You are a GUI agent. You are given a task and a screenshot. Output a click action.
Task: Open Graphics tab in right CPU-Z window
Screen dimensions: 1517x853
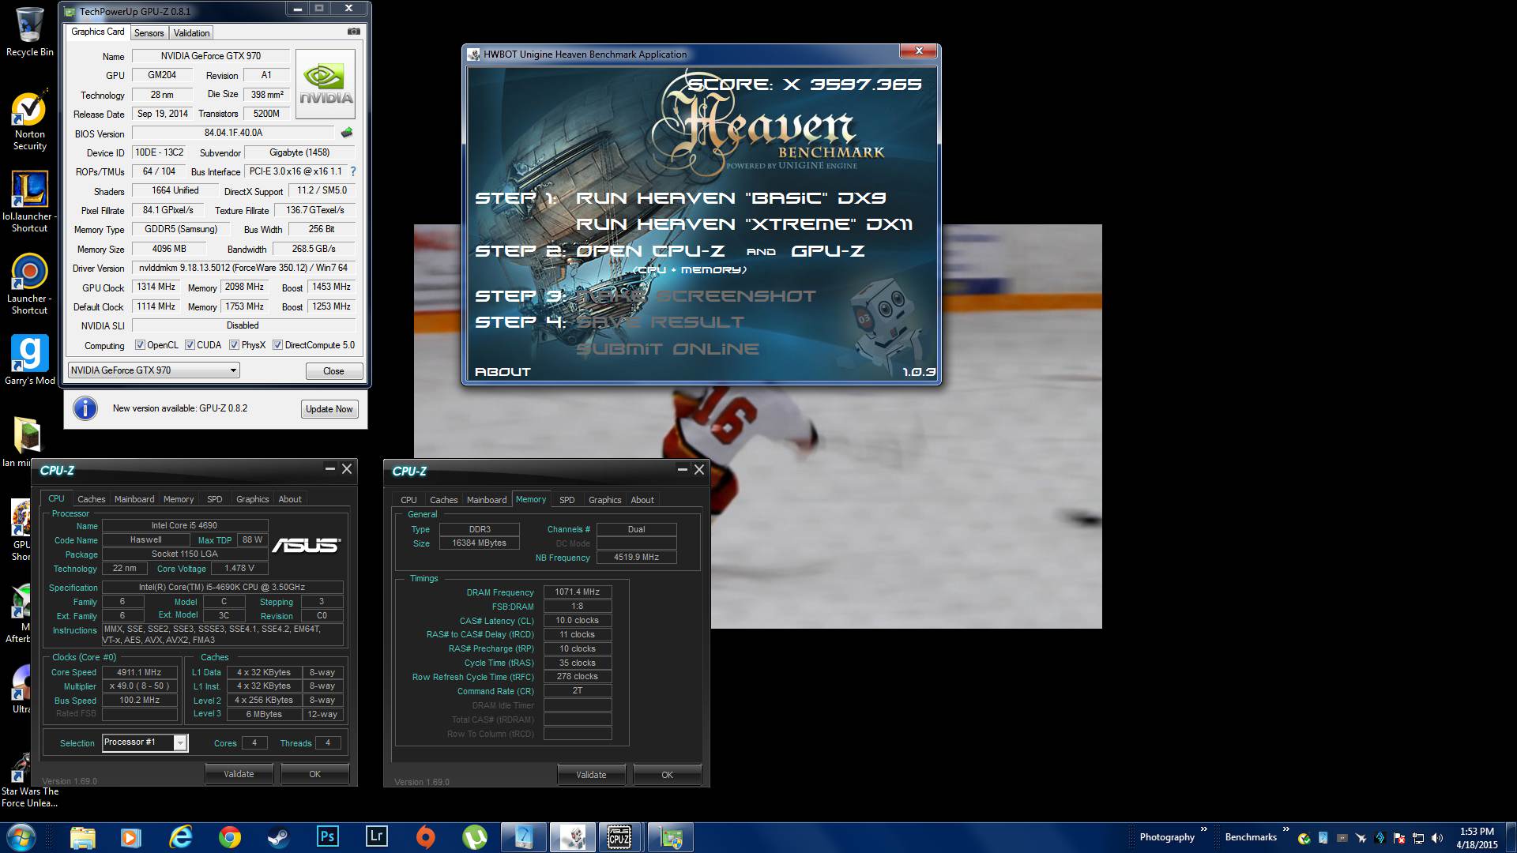[604, 500]
